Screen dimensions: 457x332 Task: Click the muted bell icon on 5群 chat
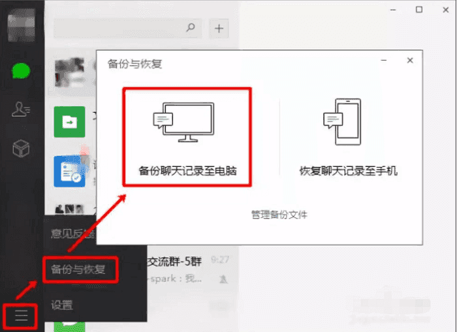[x=223, y=279]
